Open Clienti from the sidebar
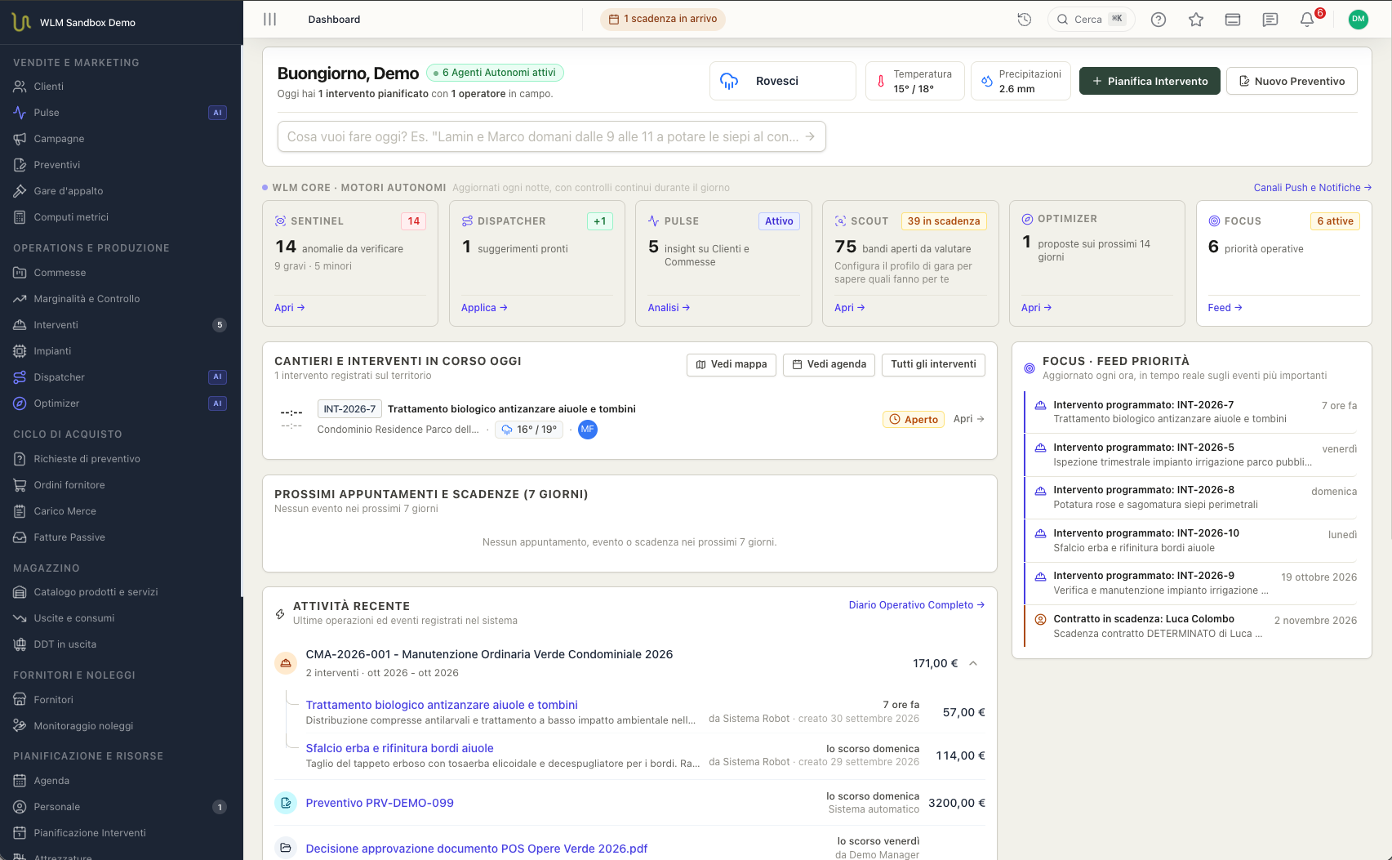Screen dimensions: 1392x860 (120, 87)
